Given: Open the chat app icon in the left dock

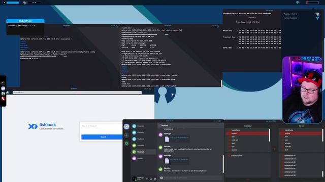Looking at the screenshot, I should [x=3, y=88].
